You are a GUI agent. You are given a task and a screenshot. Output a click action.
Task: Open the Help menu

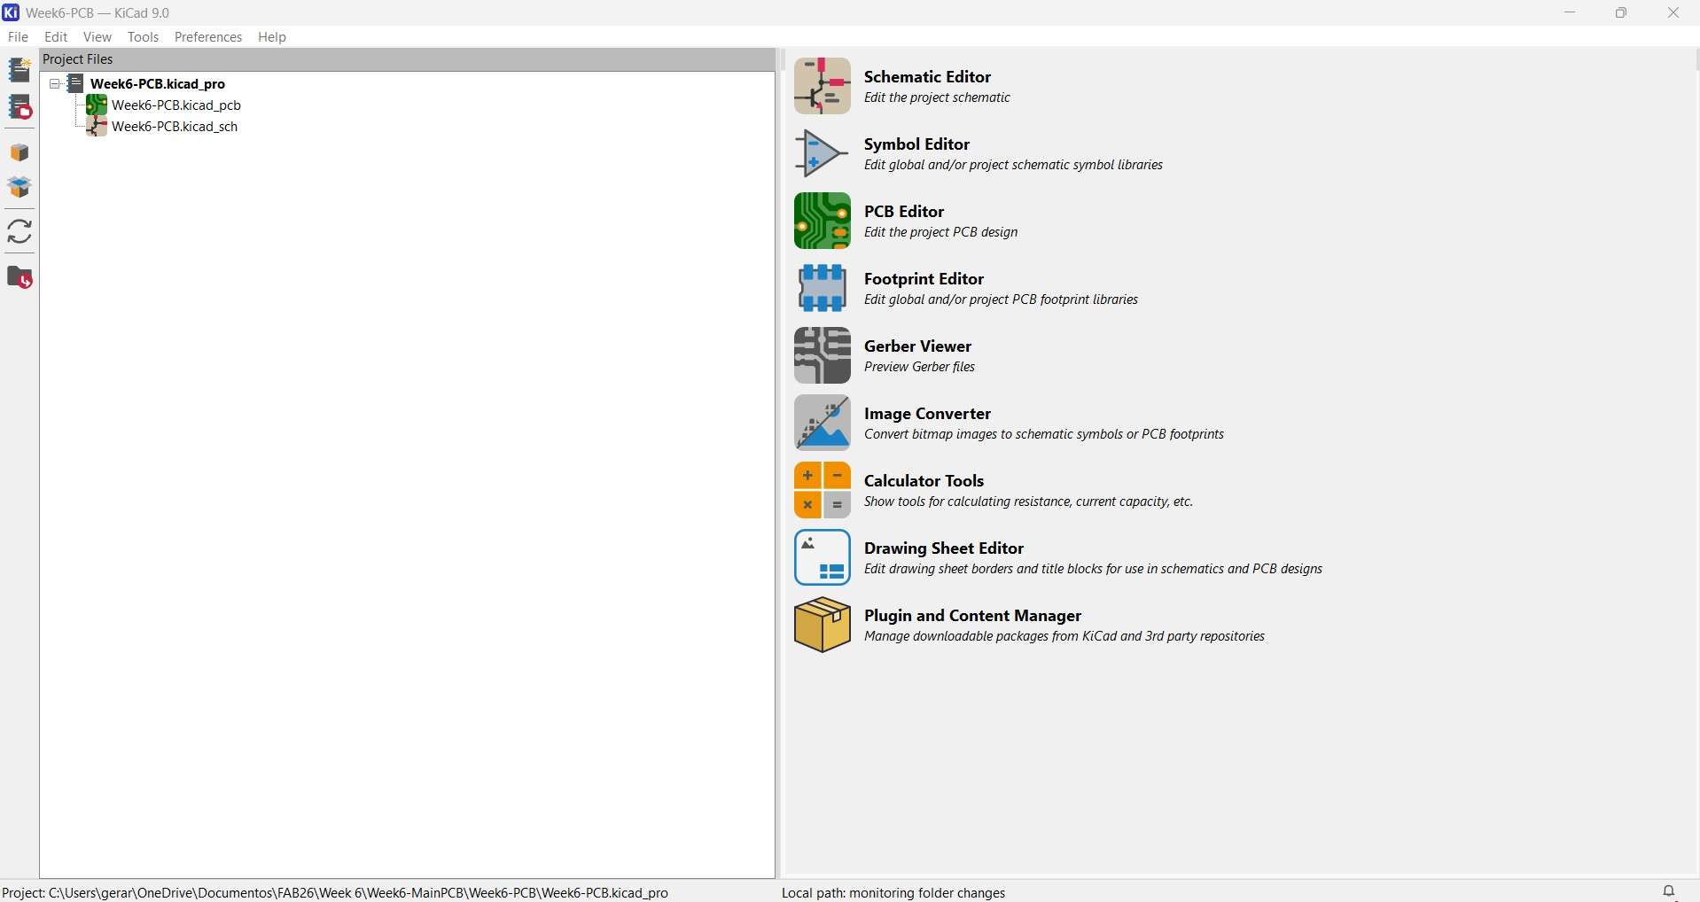coord(272,37)
